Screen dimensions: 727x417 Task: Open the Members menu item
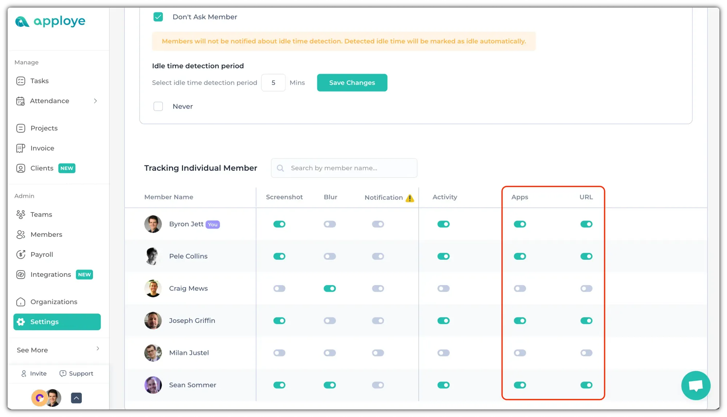(46, 235)
